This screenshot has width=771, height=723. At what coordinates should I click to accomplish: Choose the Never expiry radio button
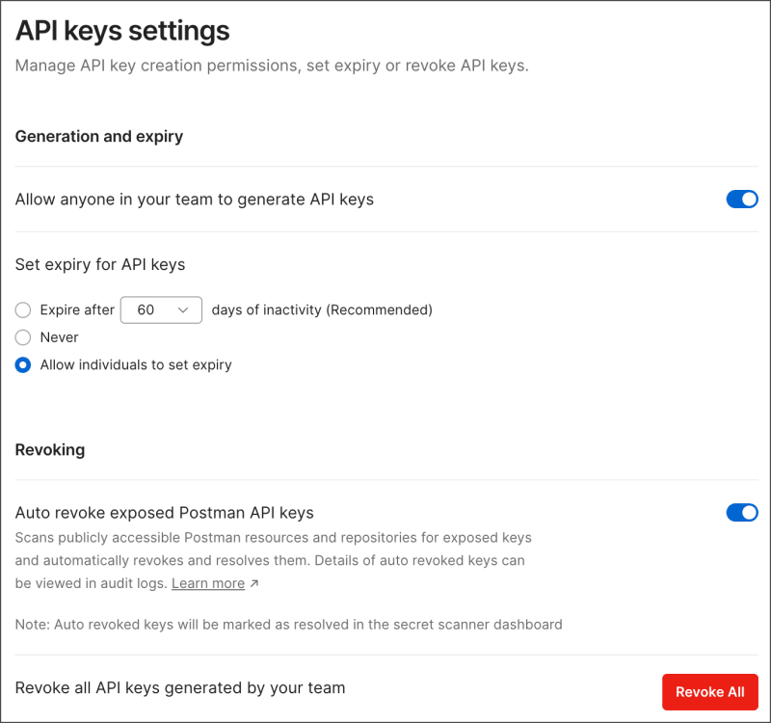(x=23, y=337)
